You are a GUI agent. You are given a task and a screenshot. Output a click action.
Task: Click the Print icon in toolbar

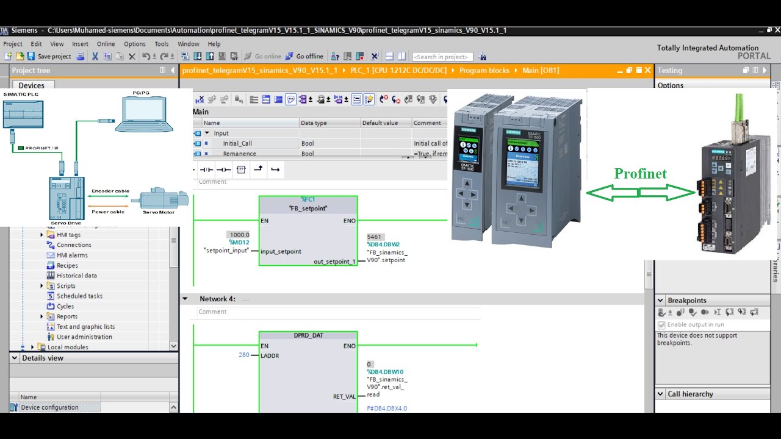coord(80,56)
